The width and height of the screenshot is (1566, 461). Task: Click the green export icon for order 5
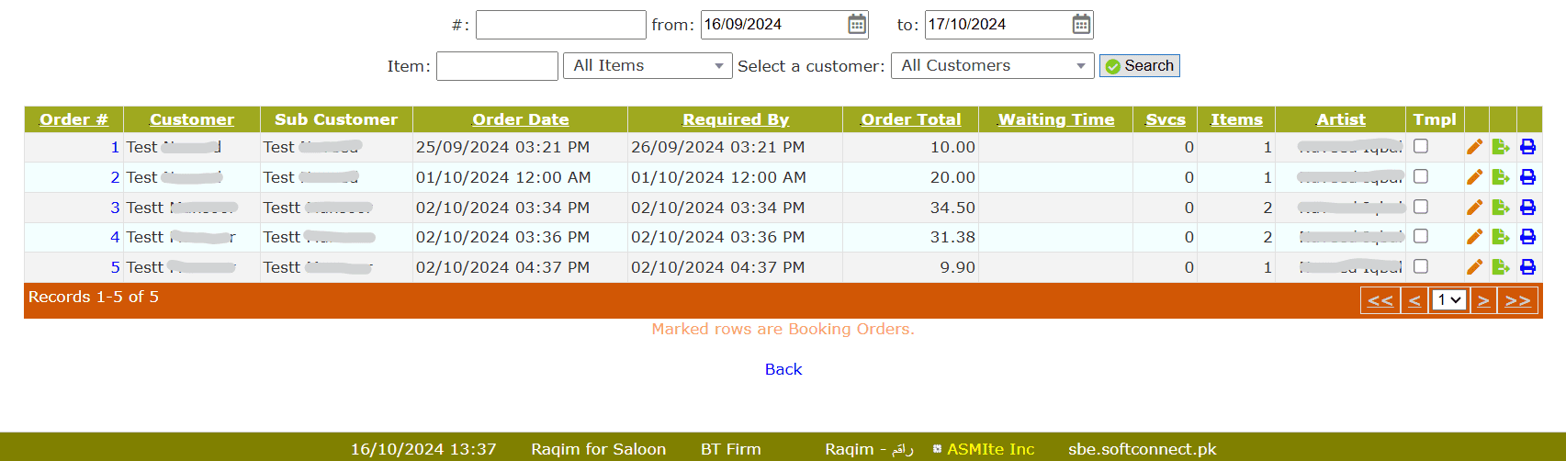(x=1502, y=267)
